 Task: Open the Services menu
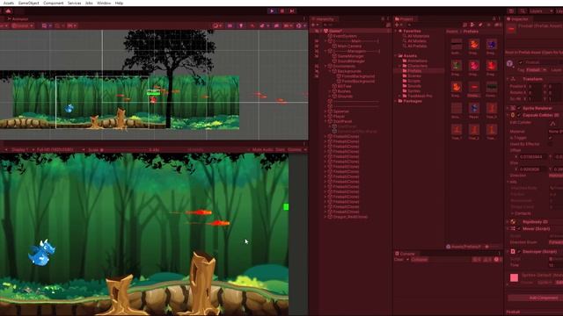(x=74, y=3)
